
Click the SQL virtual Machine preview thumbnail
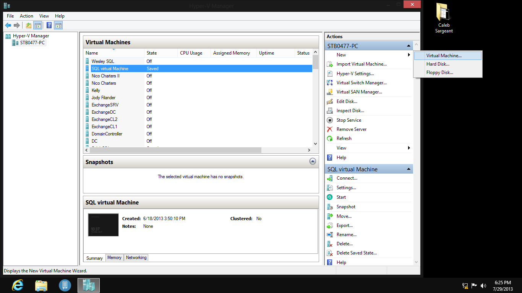pyautogui.click(x=103, y=225)
